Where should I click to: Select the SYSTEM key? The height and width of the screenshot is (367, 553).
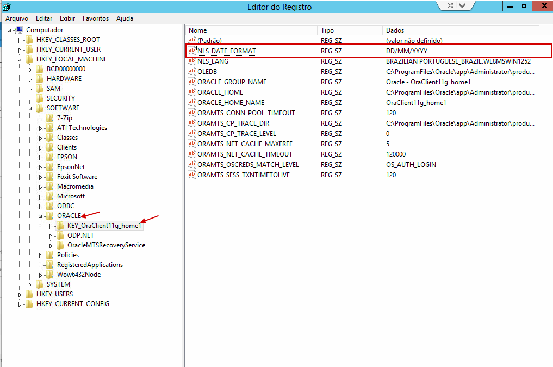[x=58, y=284]
